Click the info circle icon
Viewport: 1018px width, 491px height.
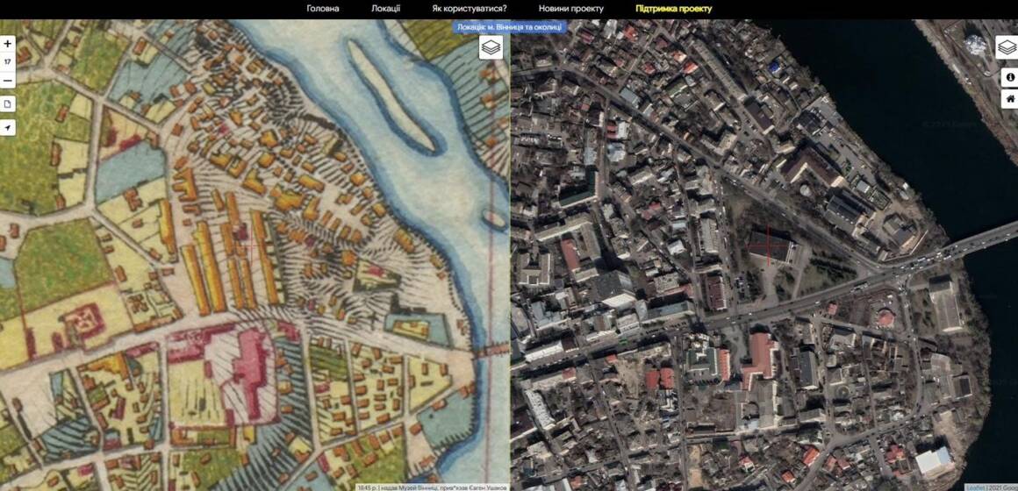pyautogui.click(x=1010, y=76)
